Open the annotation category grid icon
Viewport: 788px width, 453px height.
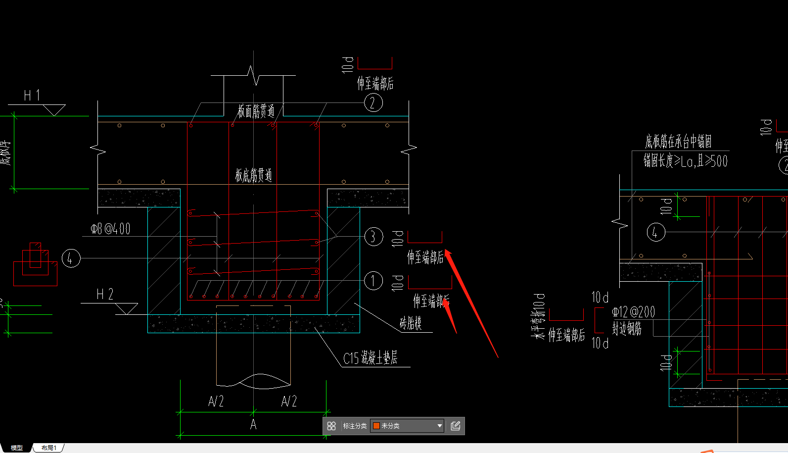coord(331,426)
